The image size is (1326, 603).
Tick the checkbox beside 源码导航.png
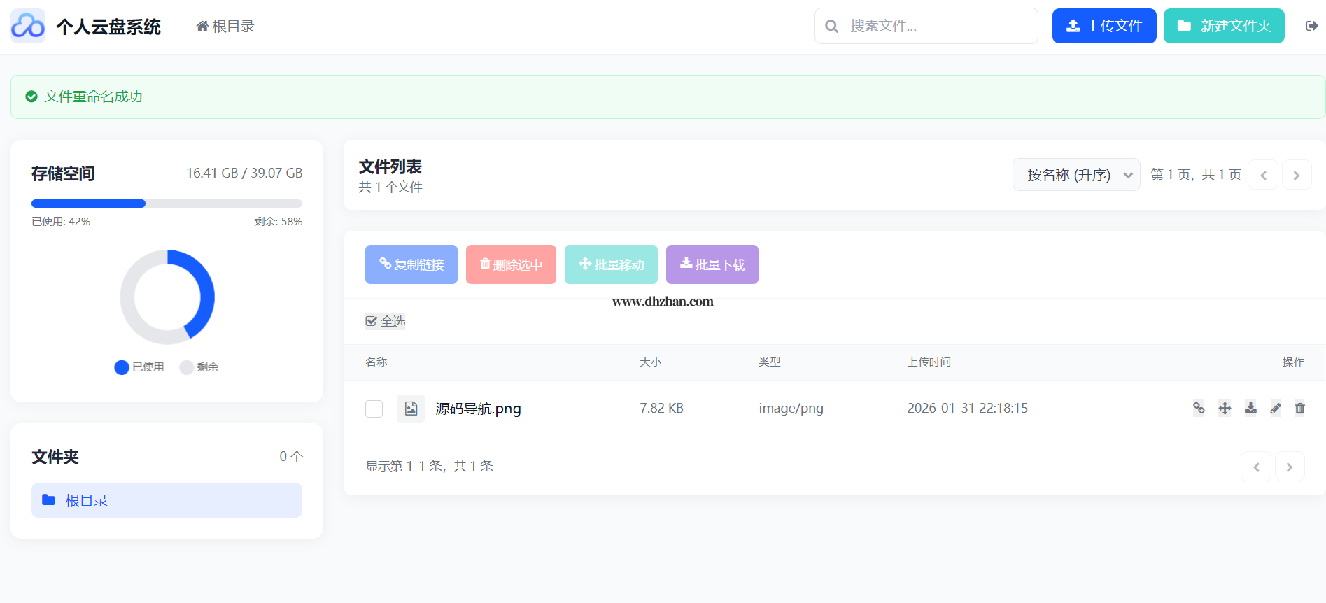tap(374, 409)
